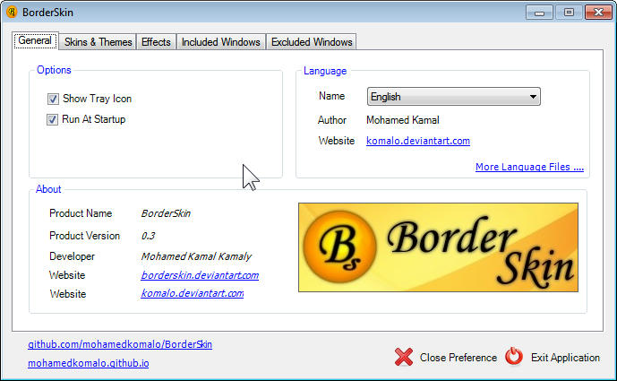Open the language Name dropdown arrow
Image resolution: width=617 pixels, height=381 pixels.
tap(533, 97)
